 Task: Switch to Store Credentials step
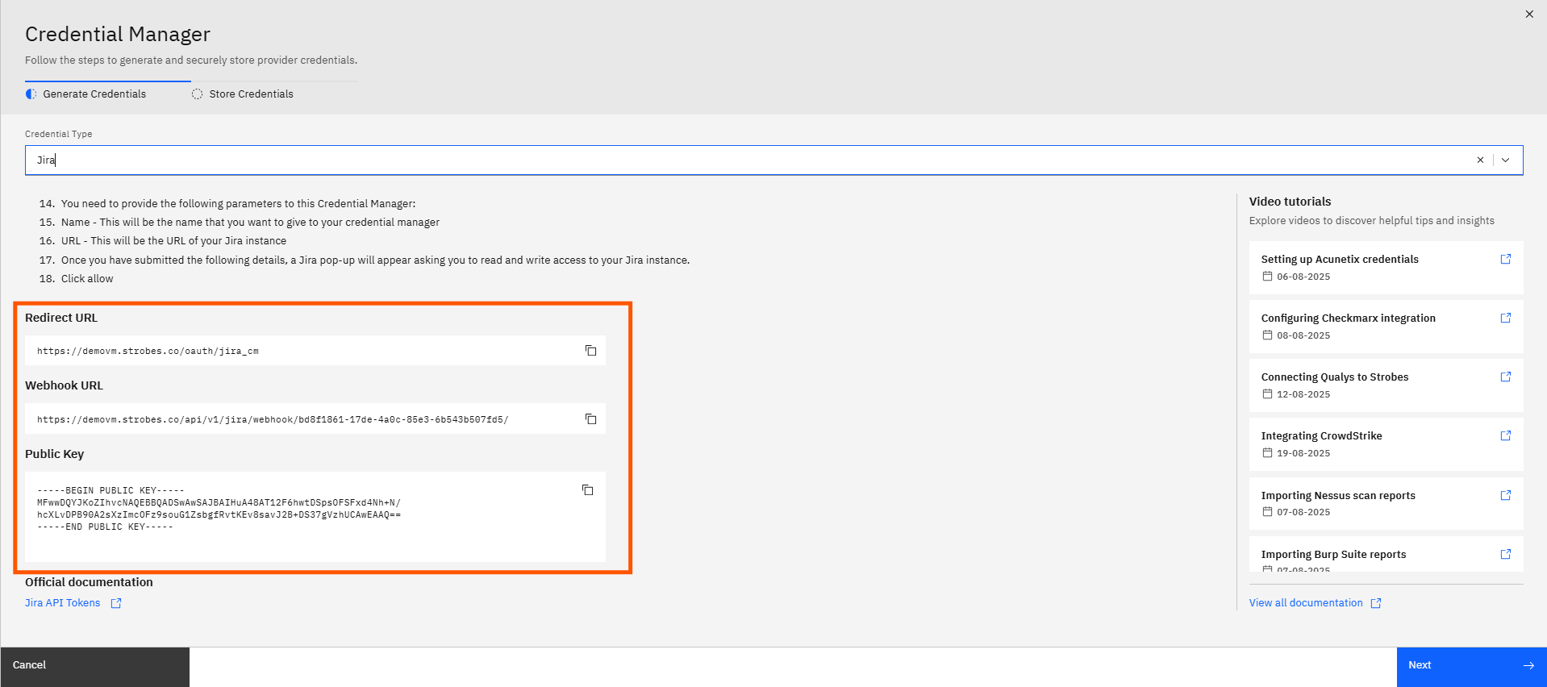(x=251, y=94)
